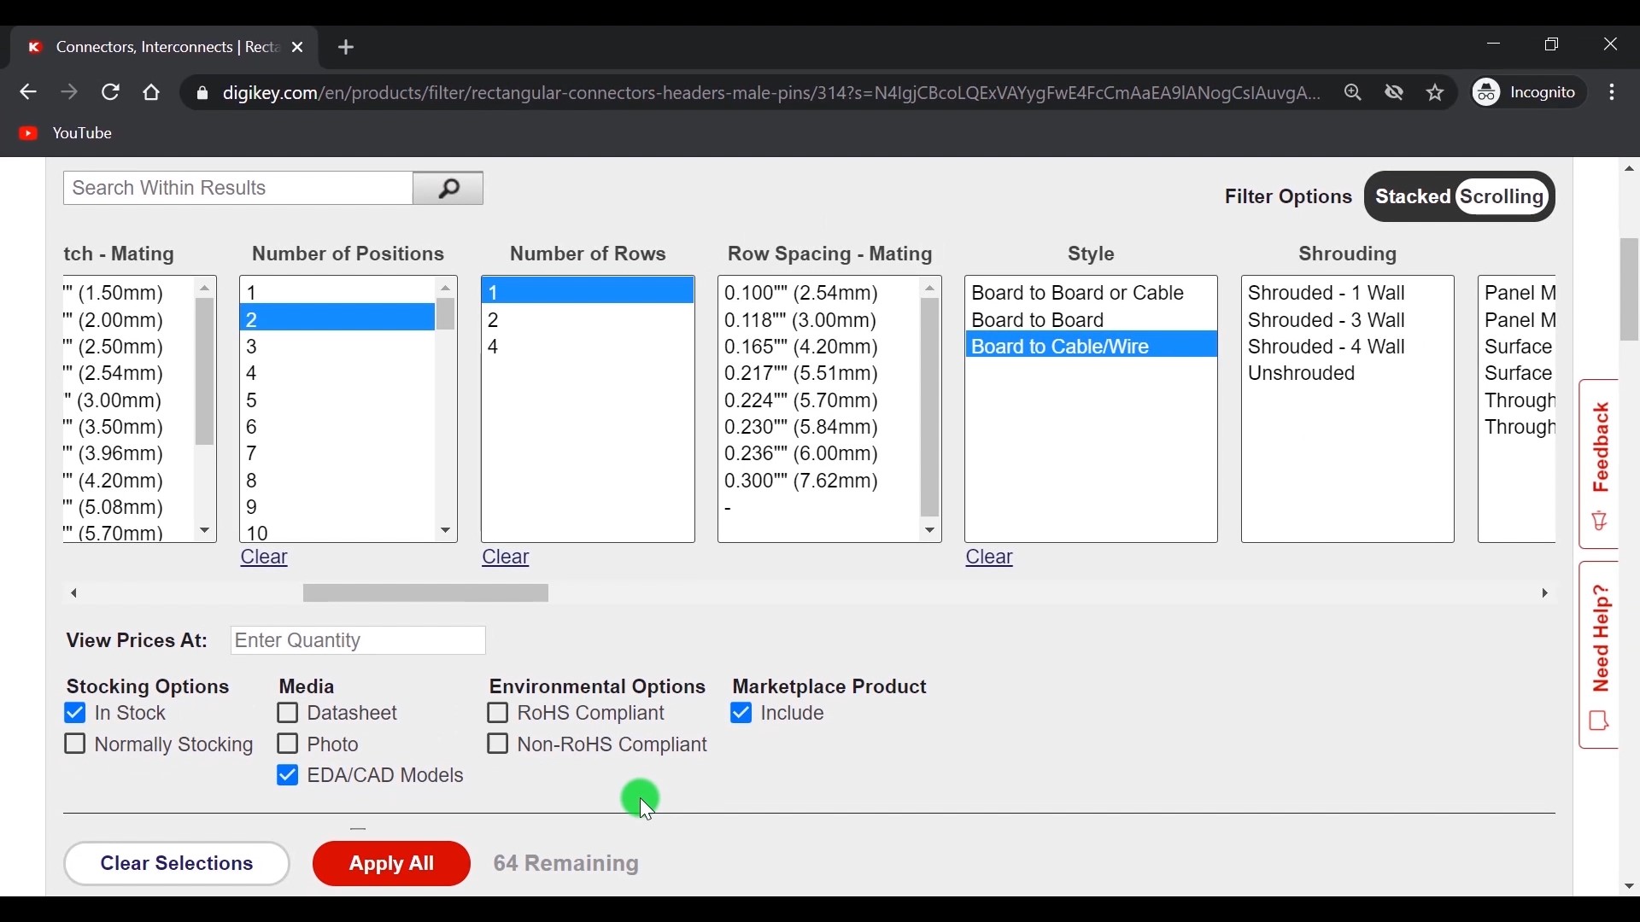
Task: Open the YouTube bookmark
Action: 67,134
